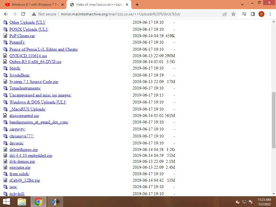This screenshot has width=276, height=207.
Task: Click the Not secure warning icon
Action: click(34, 14)
